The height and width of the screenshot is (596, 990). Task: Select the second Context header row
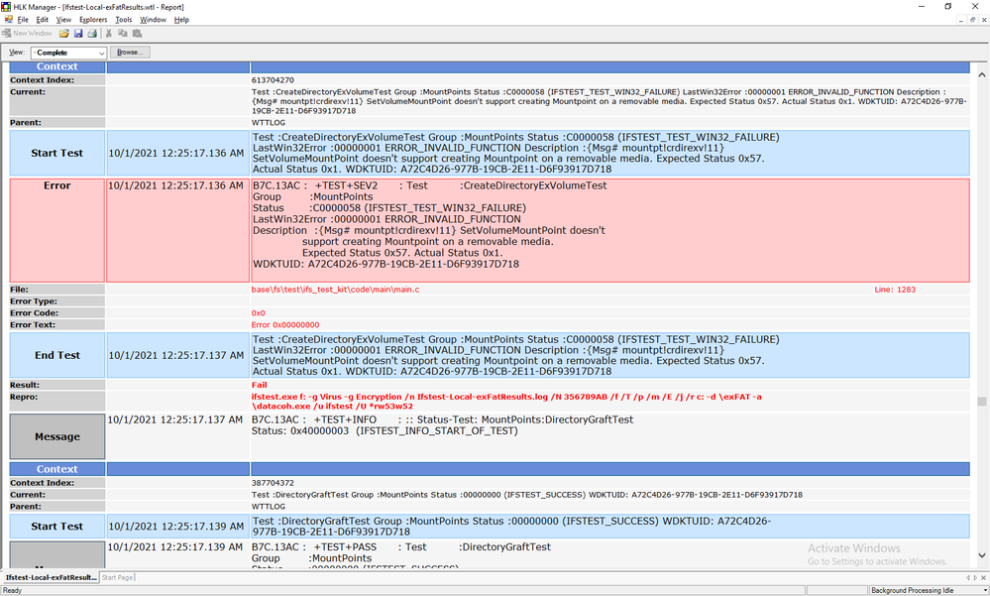tap(490, 470)
